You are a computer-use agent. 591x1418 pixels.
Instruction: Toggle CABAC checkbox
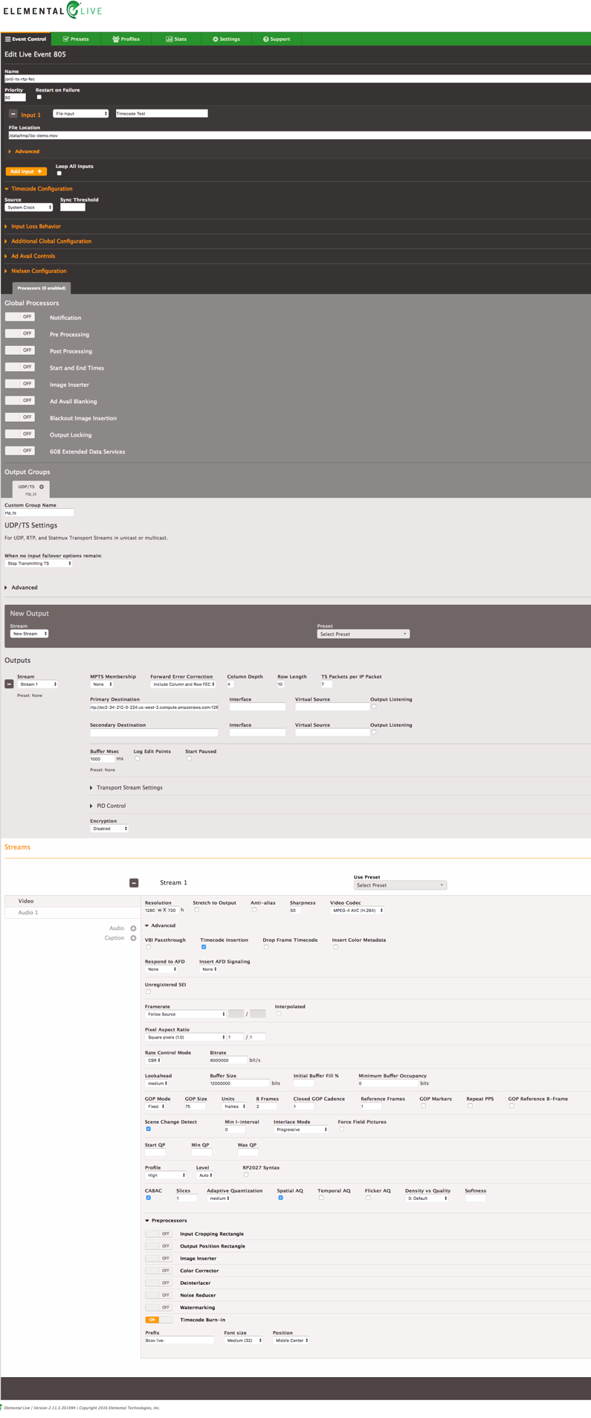[148, 1198]
